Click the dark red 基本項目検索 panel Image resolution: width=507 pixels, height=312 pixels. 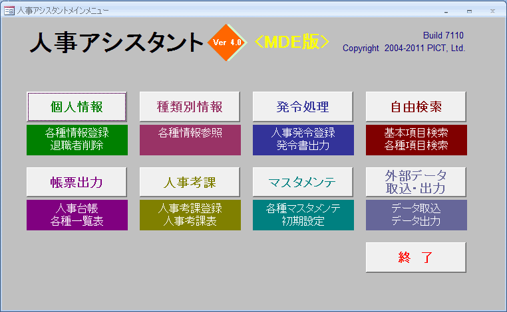416,139
